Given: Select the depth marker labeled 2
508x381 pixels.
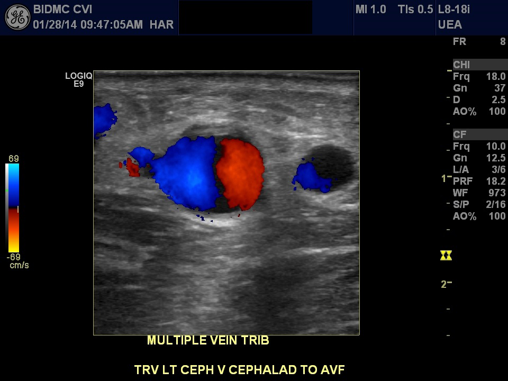Looking at the screenshot, I should click(x=444, y=284).
